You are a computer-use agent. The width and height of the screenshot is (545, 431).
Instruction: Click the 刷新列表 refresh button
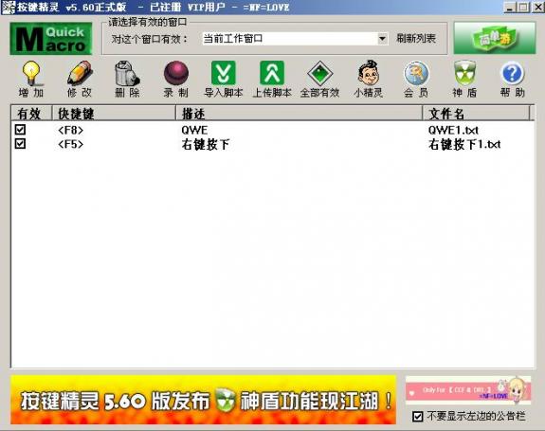click(416, 39)
